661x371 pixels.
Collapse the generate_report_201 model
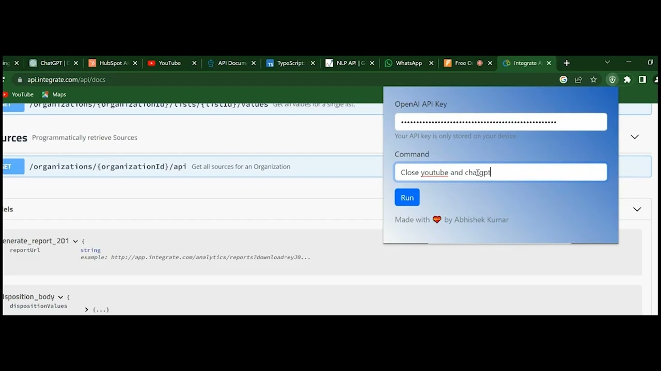pos(75,241)
